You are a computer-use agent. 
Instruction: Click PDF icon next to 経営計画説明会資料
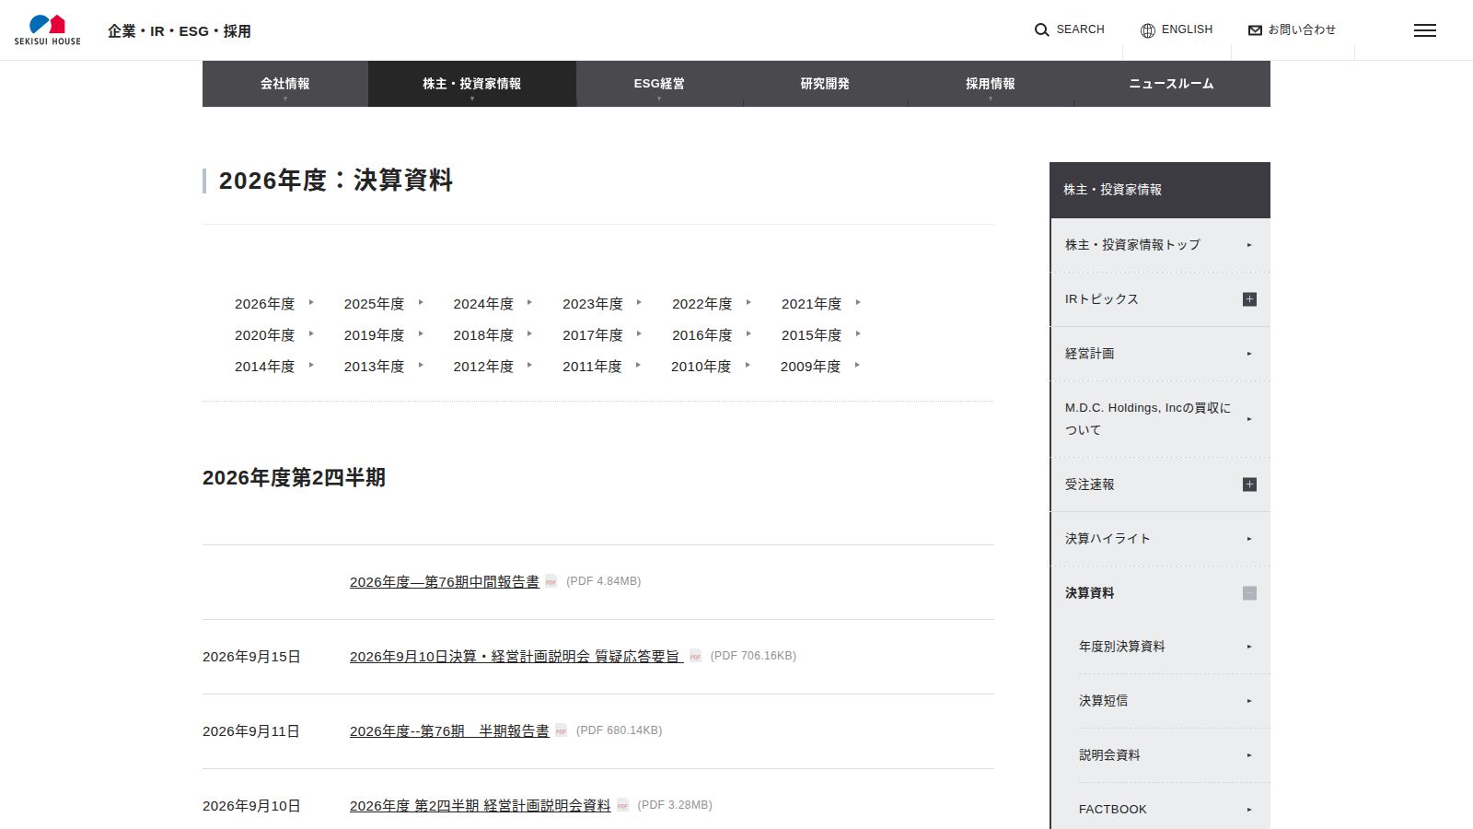pos(622,805)
